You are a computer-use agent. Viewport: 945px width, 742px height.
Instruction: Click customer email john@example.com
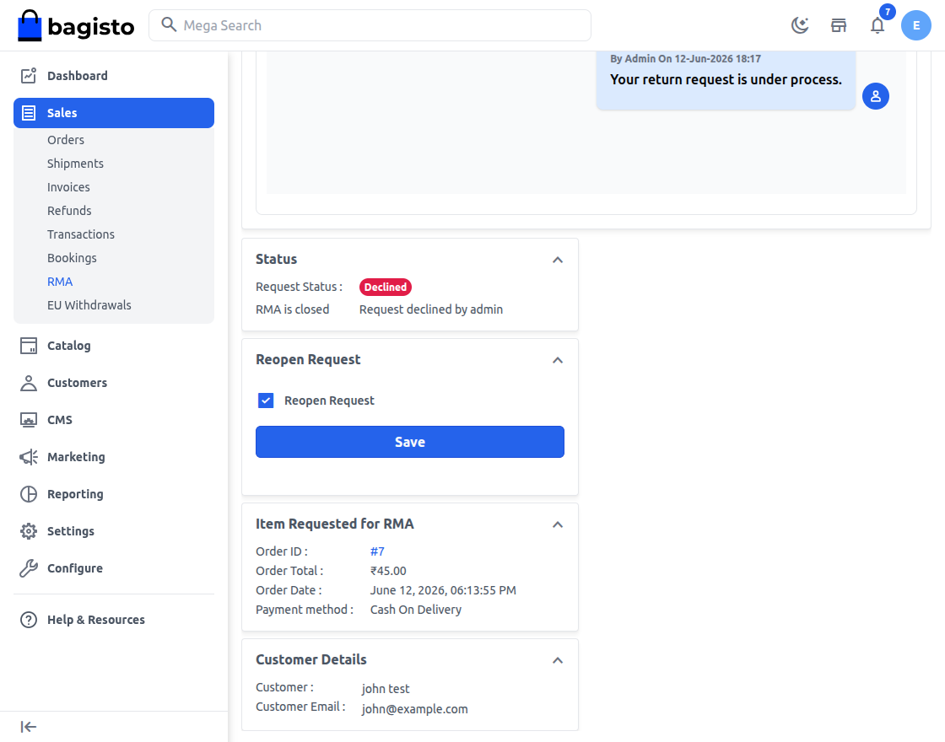(414, 709)
